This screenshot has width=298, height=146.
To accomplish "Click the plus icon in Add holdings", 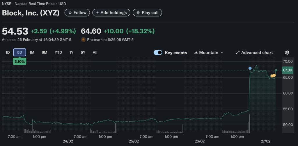I will coord(97,13).
